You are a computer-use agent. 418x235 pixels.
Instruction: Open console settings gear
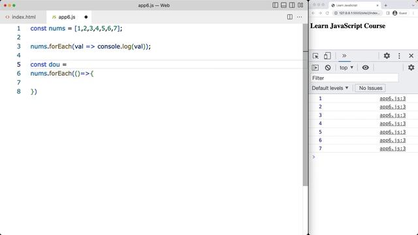(411, 68)
